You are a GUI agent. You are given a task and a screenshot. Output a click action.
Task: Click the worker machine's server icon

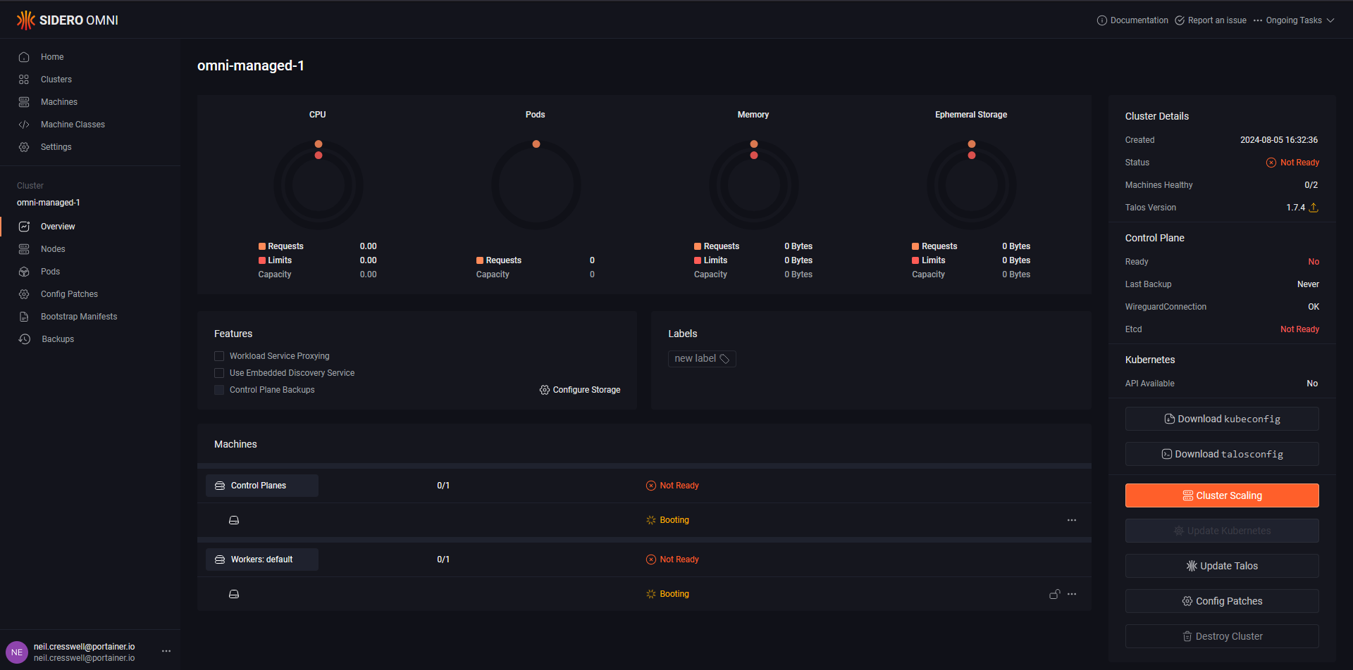[234, 594]
